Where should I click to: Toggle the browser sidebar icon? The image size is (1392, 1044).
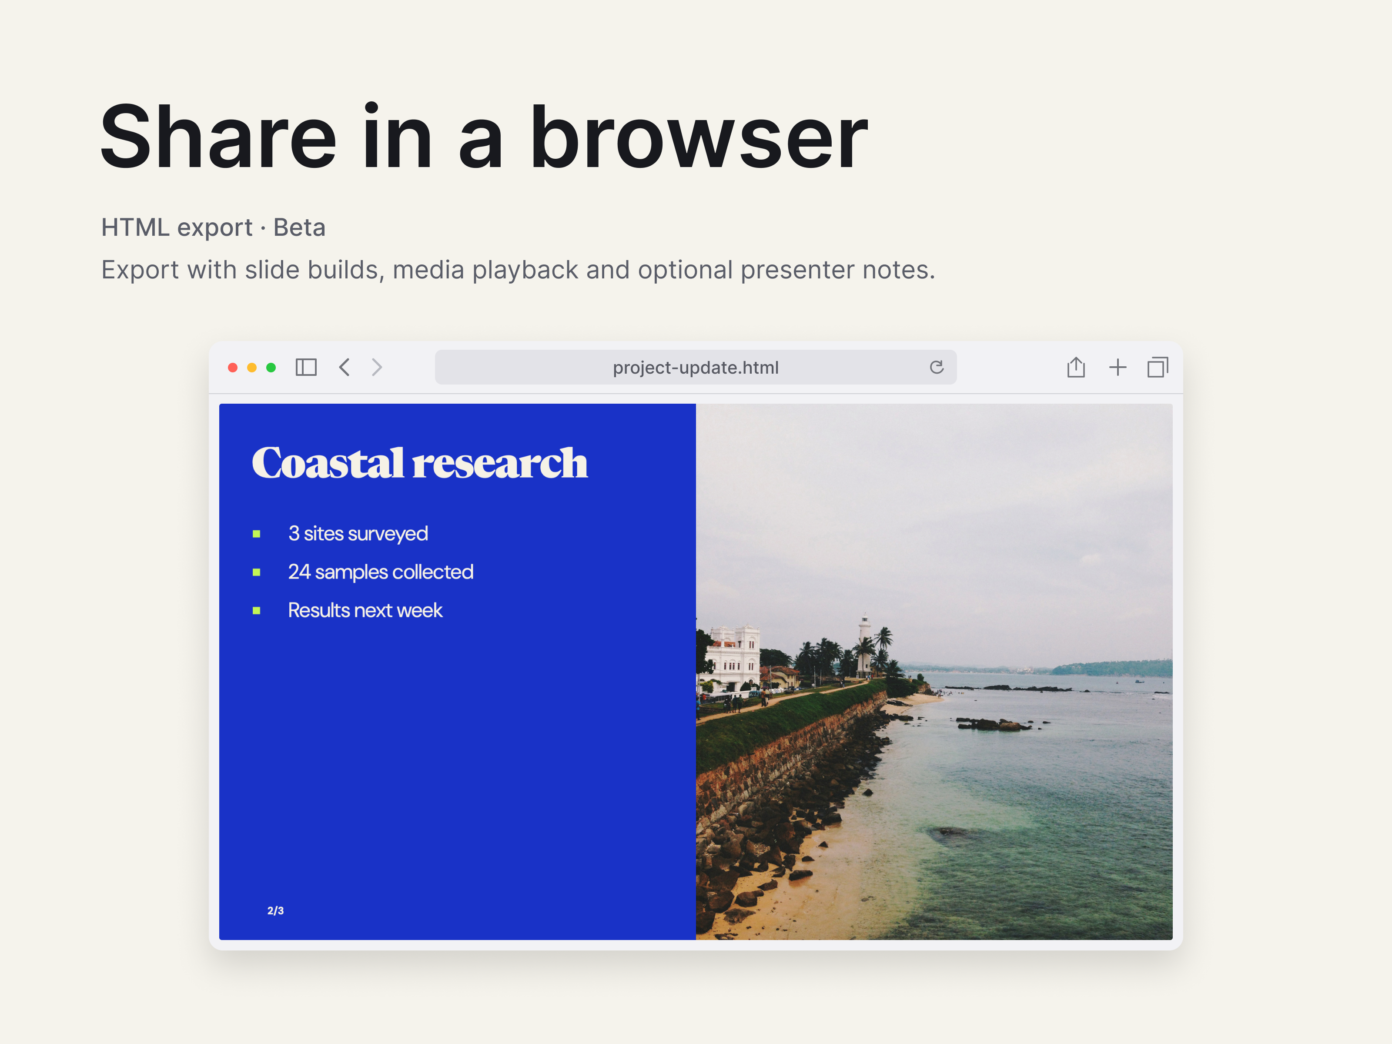(x=306, y=367)
